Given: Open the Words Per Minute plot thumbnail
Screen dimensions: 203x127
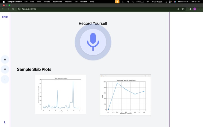Looking at the screenshot, I should pyautogui.click(x=125, y=95).
